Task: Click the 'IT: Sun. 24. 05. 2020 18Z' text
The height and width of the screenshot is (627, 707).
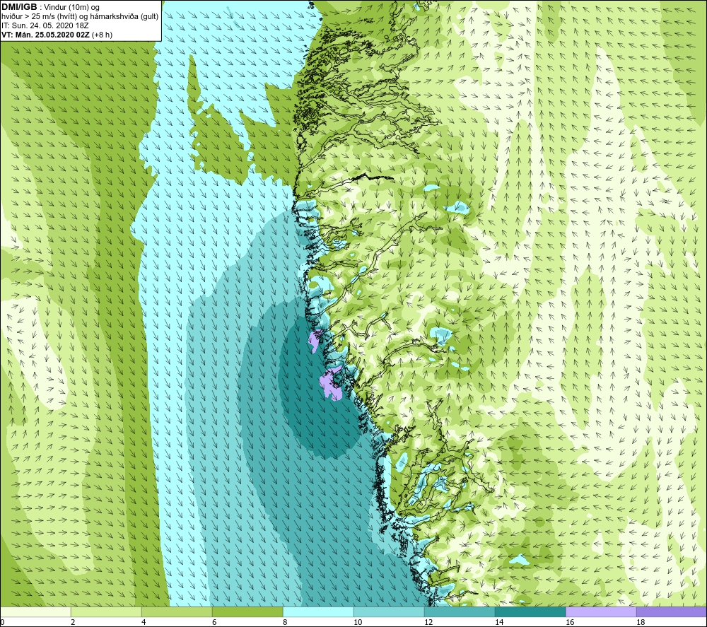Action: click(x=45, y=25)
